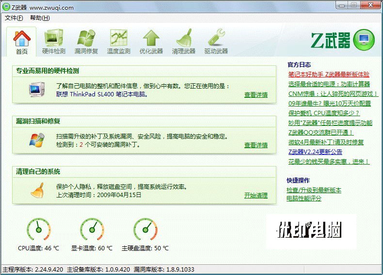Click the CPU温度 gauge dial
Screen dimensions: 383x275
39,229
